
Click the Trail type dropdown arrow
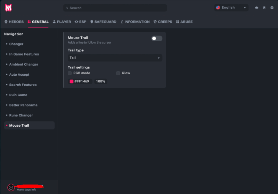(159, 58)
